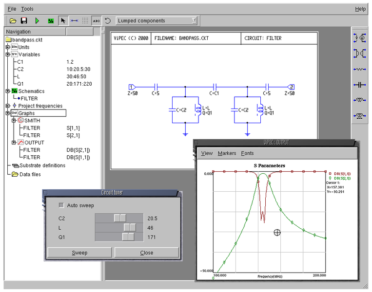Click the graph cursor crosshair marker

click(277, 233)
